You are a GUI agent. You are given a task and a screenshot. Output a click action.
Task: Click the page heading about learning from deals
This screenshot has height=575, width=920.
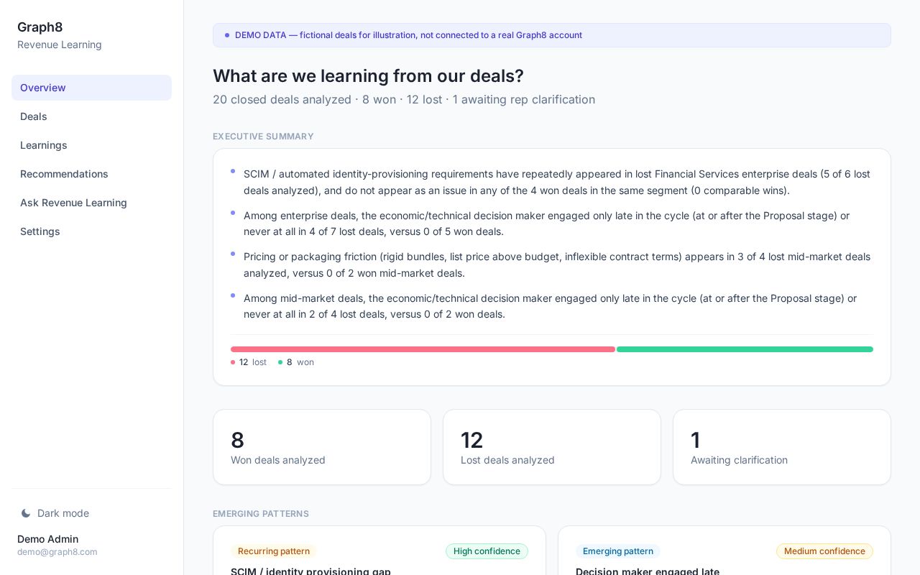click(x=368, y=76)
